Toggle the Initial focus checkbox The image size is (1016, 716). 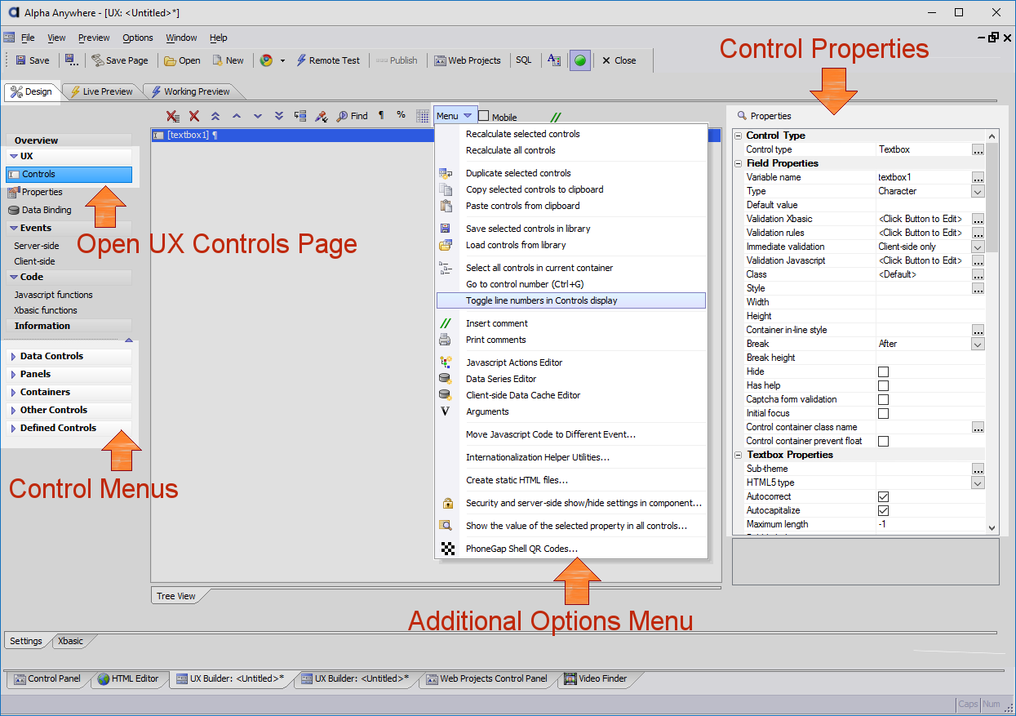point(883,413)
